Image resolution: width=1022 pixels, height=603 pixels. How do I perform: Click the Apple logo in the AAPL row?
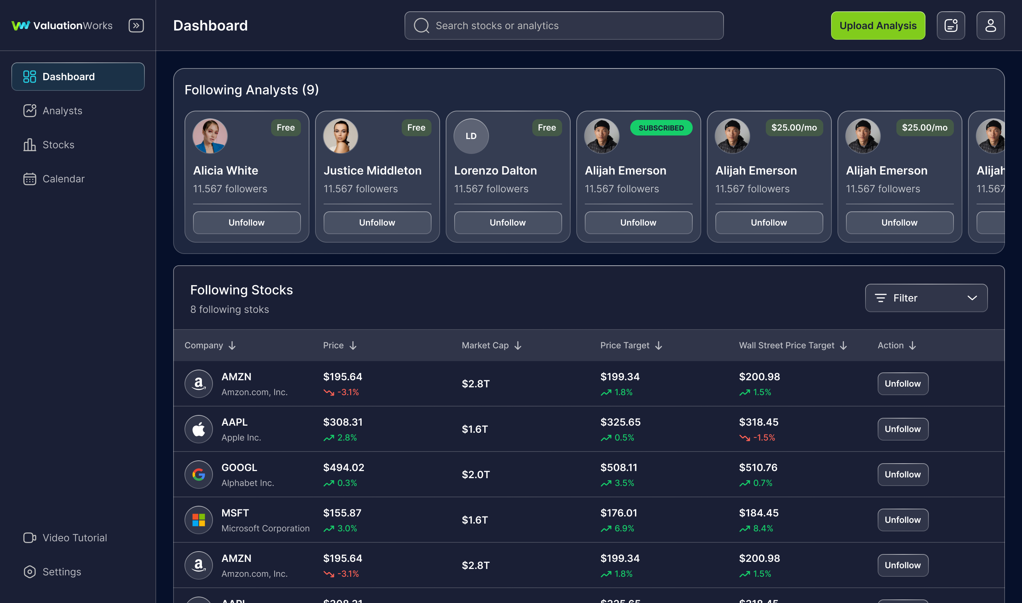(x=198, y=429)
